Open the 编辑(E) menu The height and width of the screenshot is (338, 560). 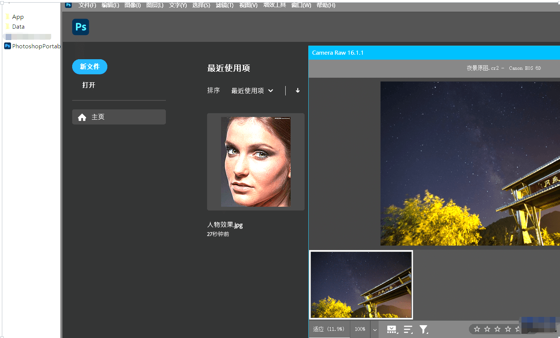(x=110, y=5)
